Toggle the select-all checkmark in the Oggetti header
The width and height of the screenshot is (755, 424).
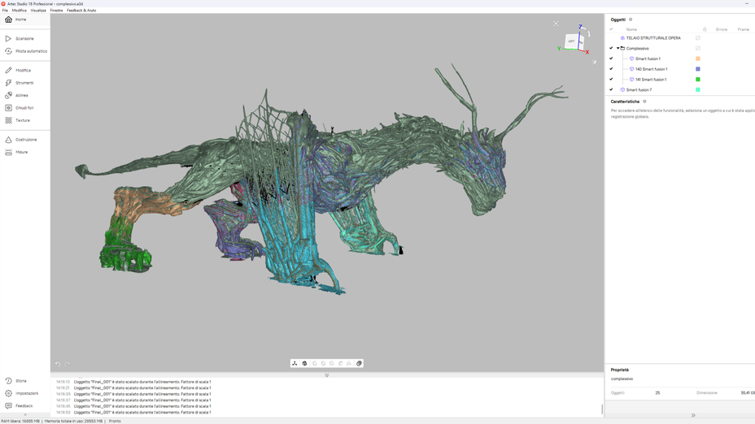[x=611, y=29]
